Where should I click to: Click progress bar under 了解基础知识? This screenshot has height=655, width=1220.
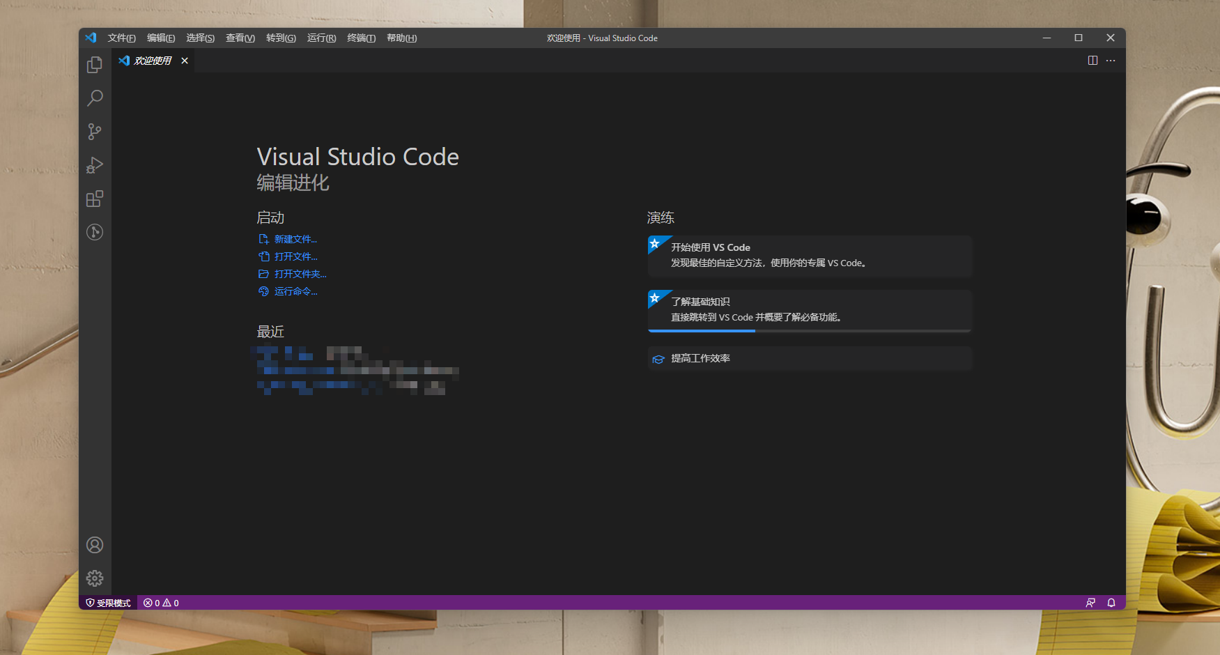click(810, 331)
